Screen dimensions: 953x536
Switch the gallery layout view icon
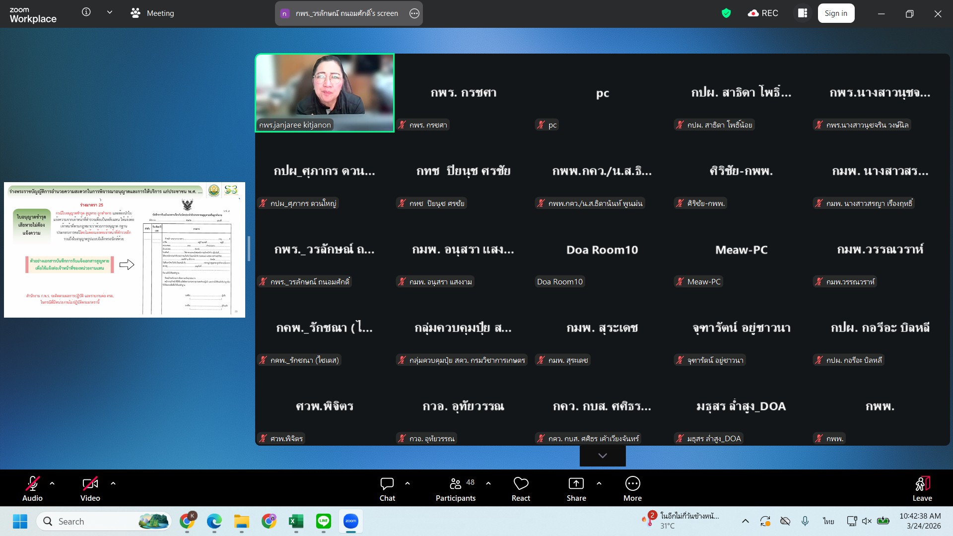coord(803,13)
